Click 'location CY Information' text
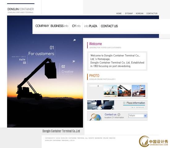The width and height of the screenshot is (170, 148). coord(114,117)
